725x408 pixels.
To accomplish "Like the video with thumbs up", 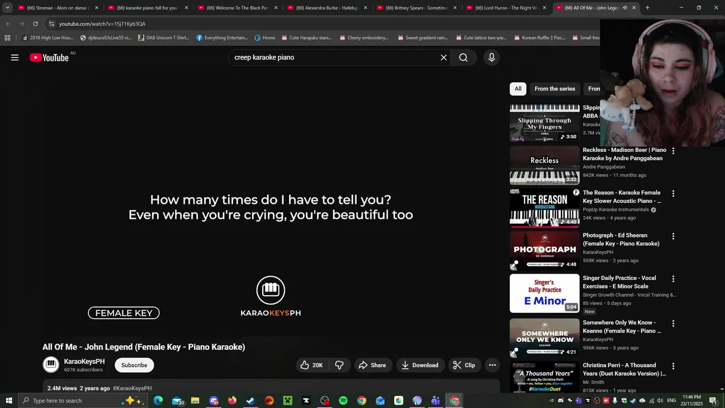I will (x=312, y=365).
